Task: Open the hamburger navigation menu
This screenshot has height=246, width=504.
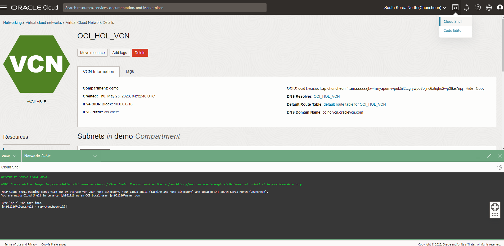Action: [x=3, y=7]
